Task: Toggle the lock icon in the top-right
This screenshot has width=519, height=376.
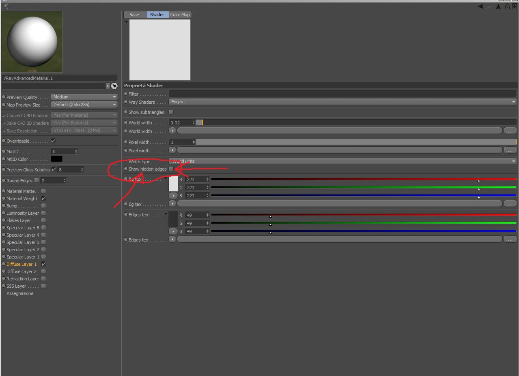Action: click(507, 6)
